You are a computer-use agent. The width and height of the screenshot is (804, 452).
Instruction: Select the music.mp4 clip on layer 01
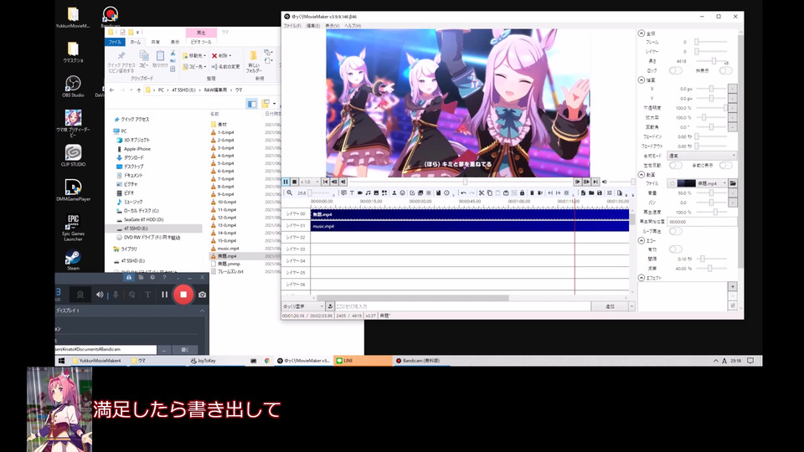pyautogui.click(x=470, y=226)
